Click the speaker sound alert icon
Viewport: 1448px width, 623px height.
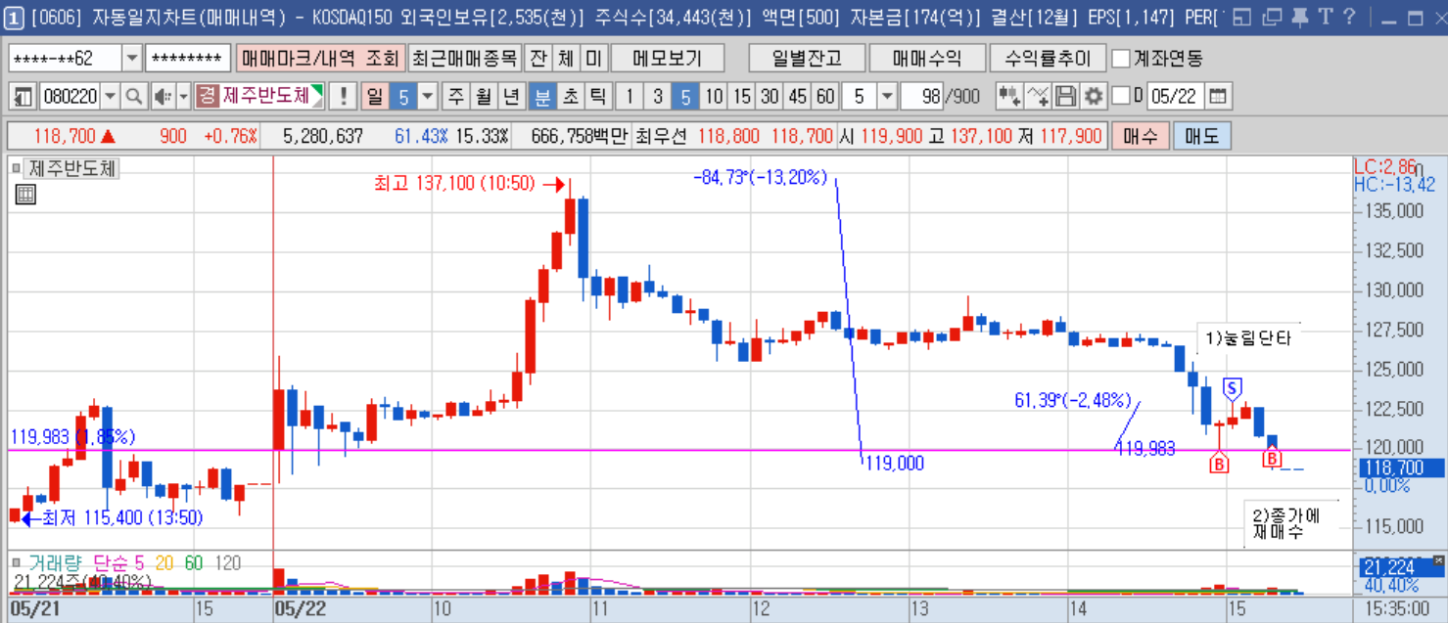click(x=163, y=97)
